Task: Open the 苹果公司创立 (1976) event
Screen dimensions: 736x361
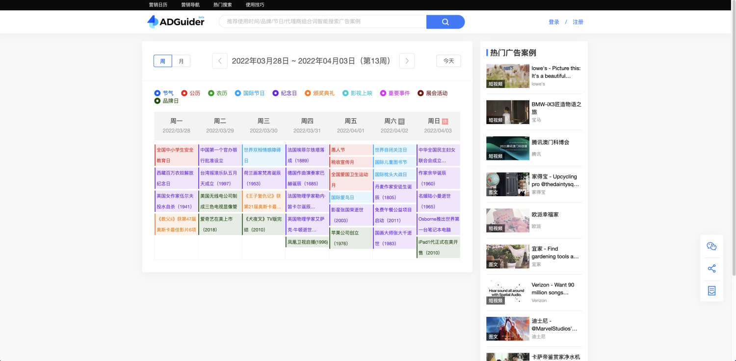Action: tap(351, 238)
